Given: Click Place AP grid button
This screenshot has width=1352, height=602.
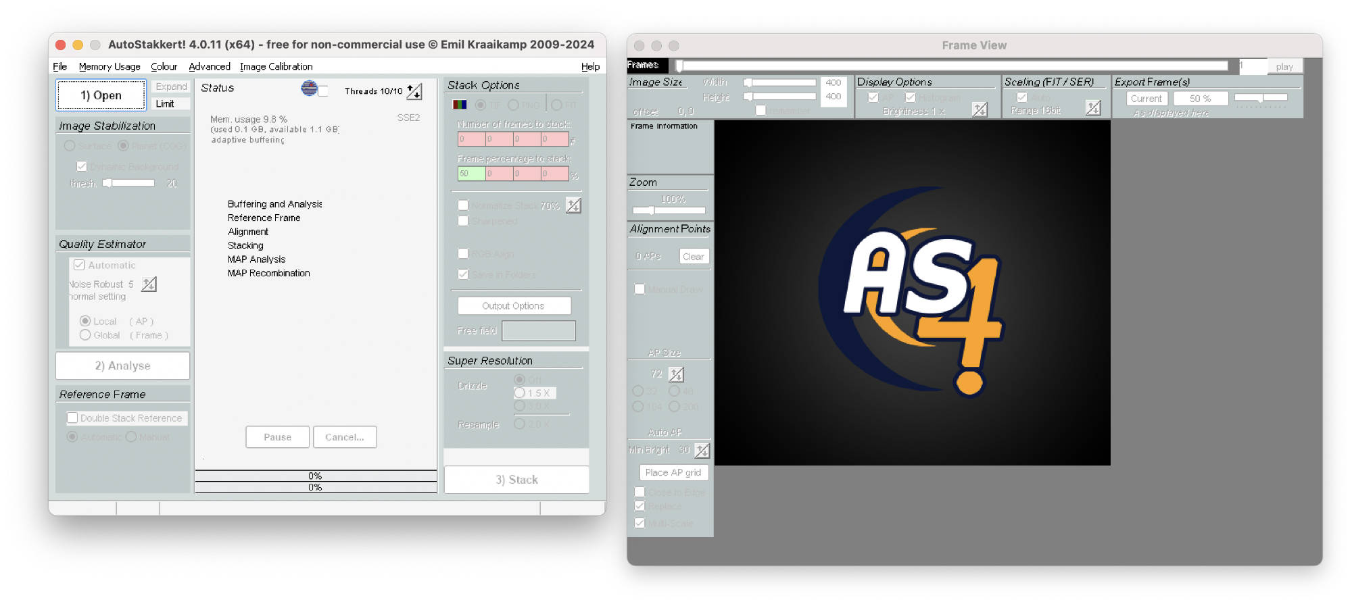Looking at the screenshot, I should (x=673, y=472).
